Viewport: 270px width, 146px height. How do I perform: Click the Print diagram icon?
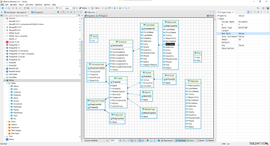(148, 140)
